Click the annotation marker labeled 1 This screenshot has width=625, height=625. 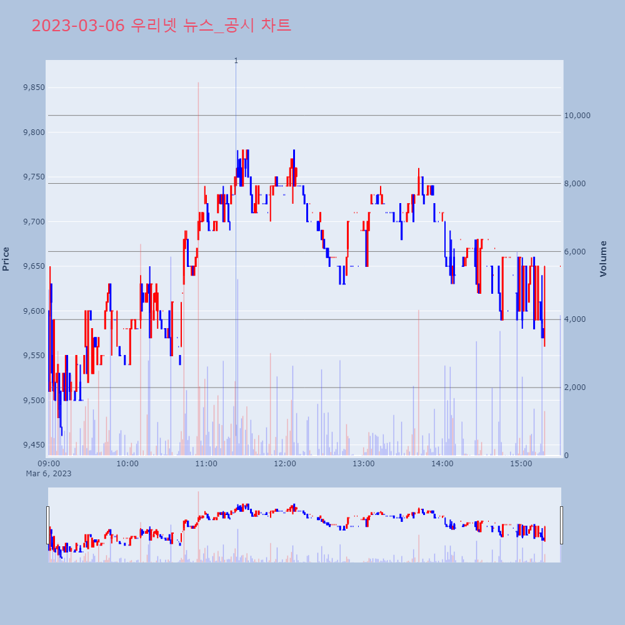[x=236, y=61]
